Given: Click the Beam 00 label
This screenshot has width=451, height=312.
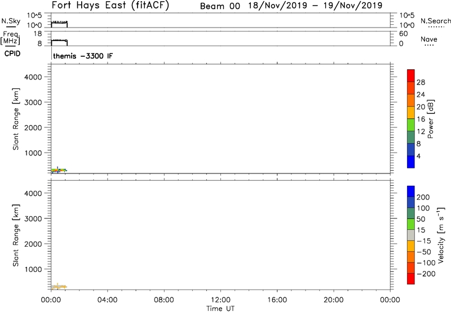Looking at the screenshot, I should coord(220,6).
